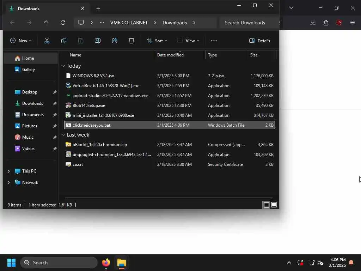Click into the Search Downloads box
361x271 pixels.
click(249, 23)
